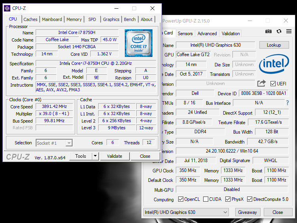The height and width of the screenshot is (223, 297).
Task: Click the Intel Core i7 logo in CPU-Z
Action: click(x=139, y=43)
